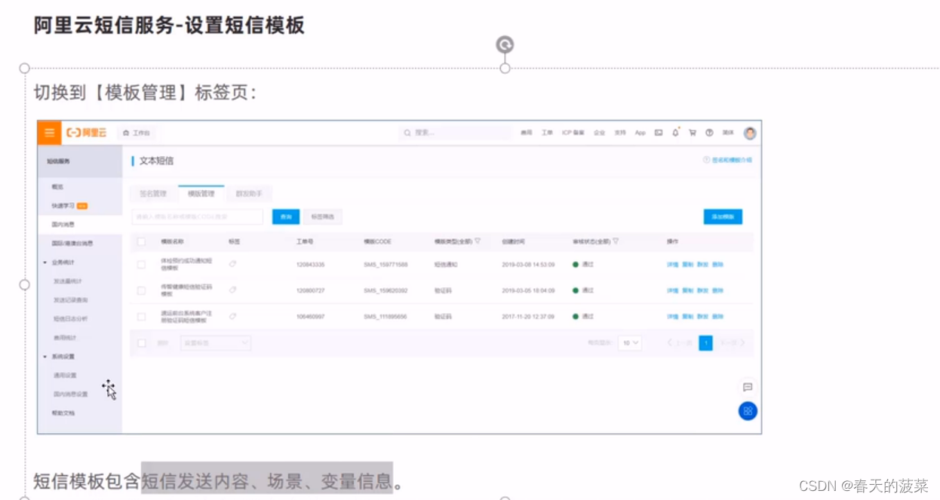Click 删除 for SMS_159771588
This screenshot has height=500, width=940.
click(717, 265)
